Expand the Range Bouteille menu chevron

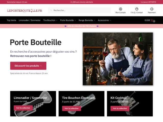[94, 20]
